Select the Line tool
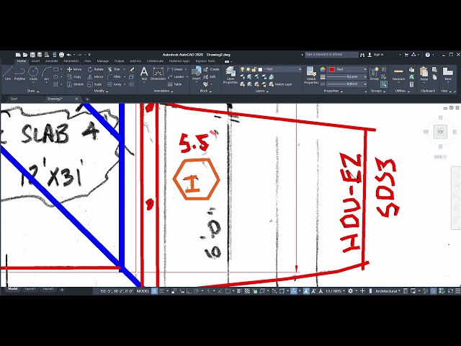 (x=8, y=74)
